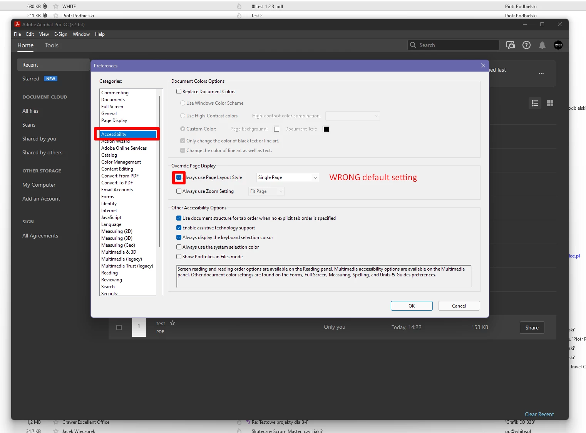
Task: Open the Edit menu
Action: point(30,34)
